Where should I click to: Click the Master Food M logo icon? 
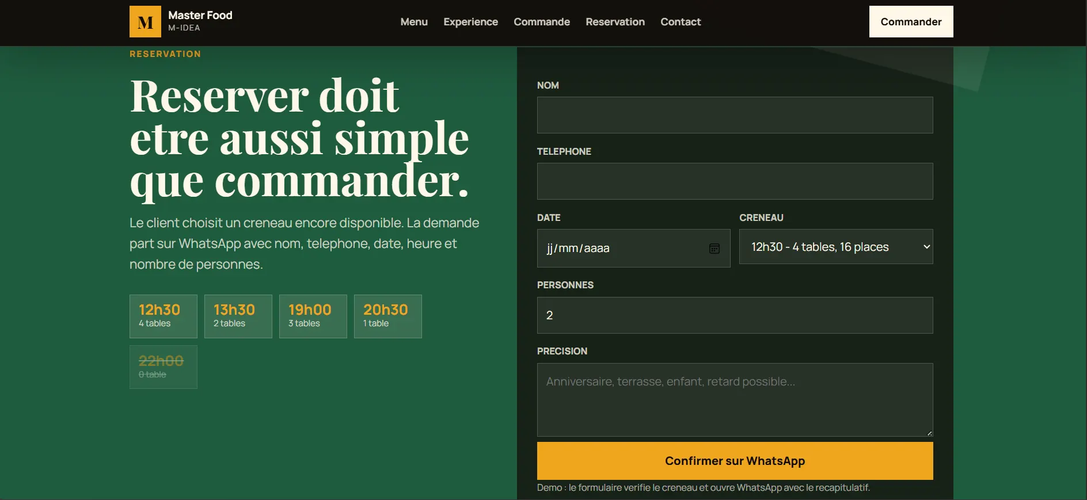pyautogui.click(x=145, y=22)
